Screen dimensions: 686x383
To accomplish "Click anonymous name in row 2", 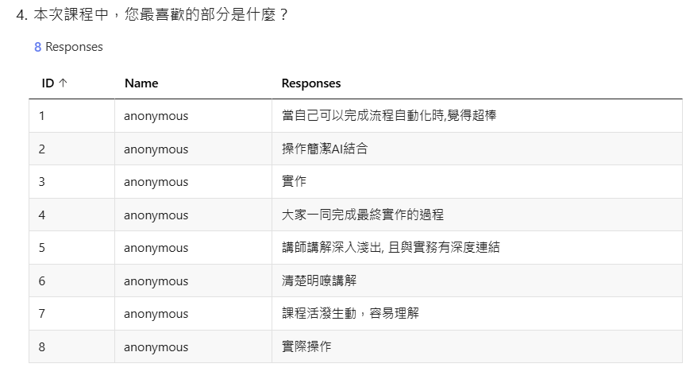I will [156, 149].
